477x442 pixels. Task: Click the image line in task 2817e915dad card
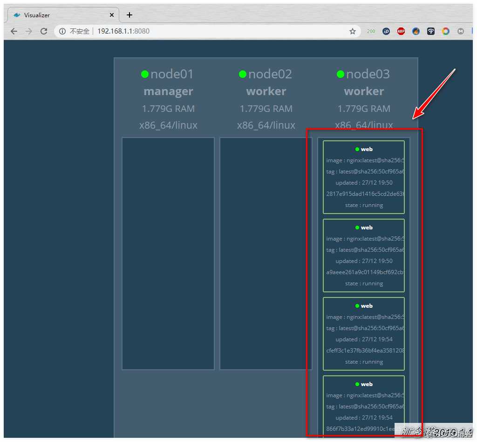coord(365,160)
